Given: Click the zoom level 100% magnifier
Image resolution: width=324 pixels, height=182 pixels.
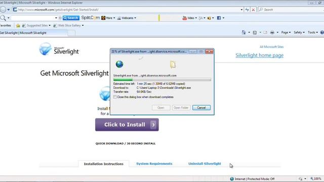Looking at the screenshot, I should click(x=312, y=179).
